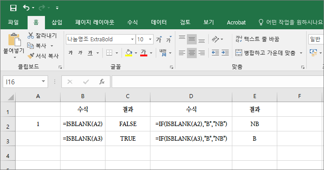324x170 pixels.
Task: Click the 어떤 작업을 원하시나요 search box
Action: 291,22
